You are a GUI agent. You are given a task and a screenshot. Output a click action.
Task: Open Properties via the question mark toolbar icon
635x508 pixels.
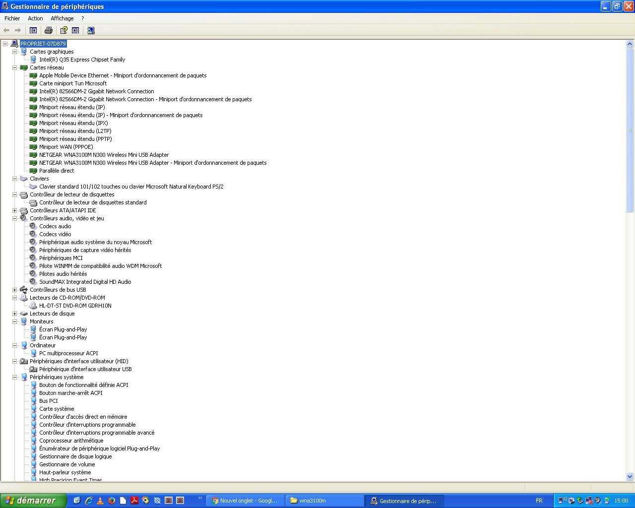(x=64, y=30)
